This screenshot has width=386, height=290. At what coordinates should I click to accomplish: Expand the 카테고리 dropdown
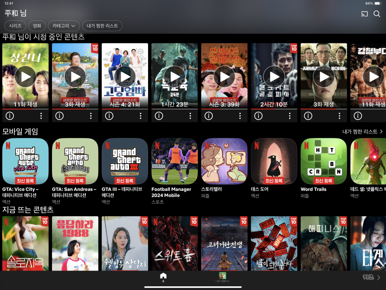tap(64, 26)
